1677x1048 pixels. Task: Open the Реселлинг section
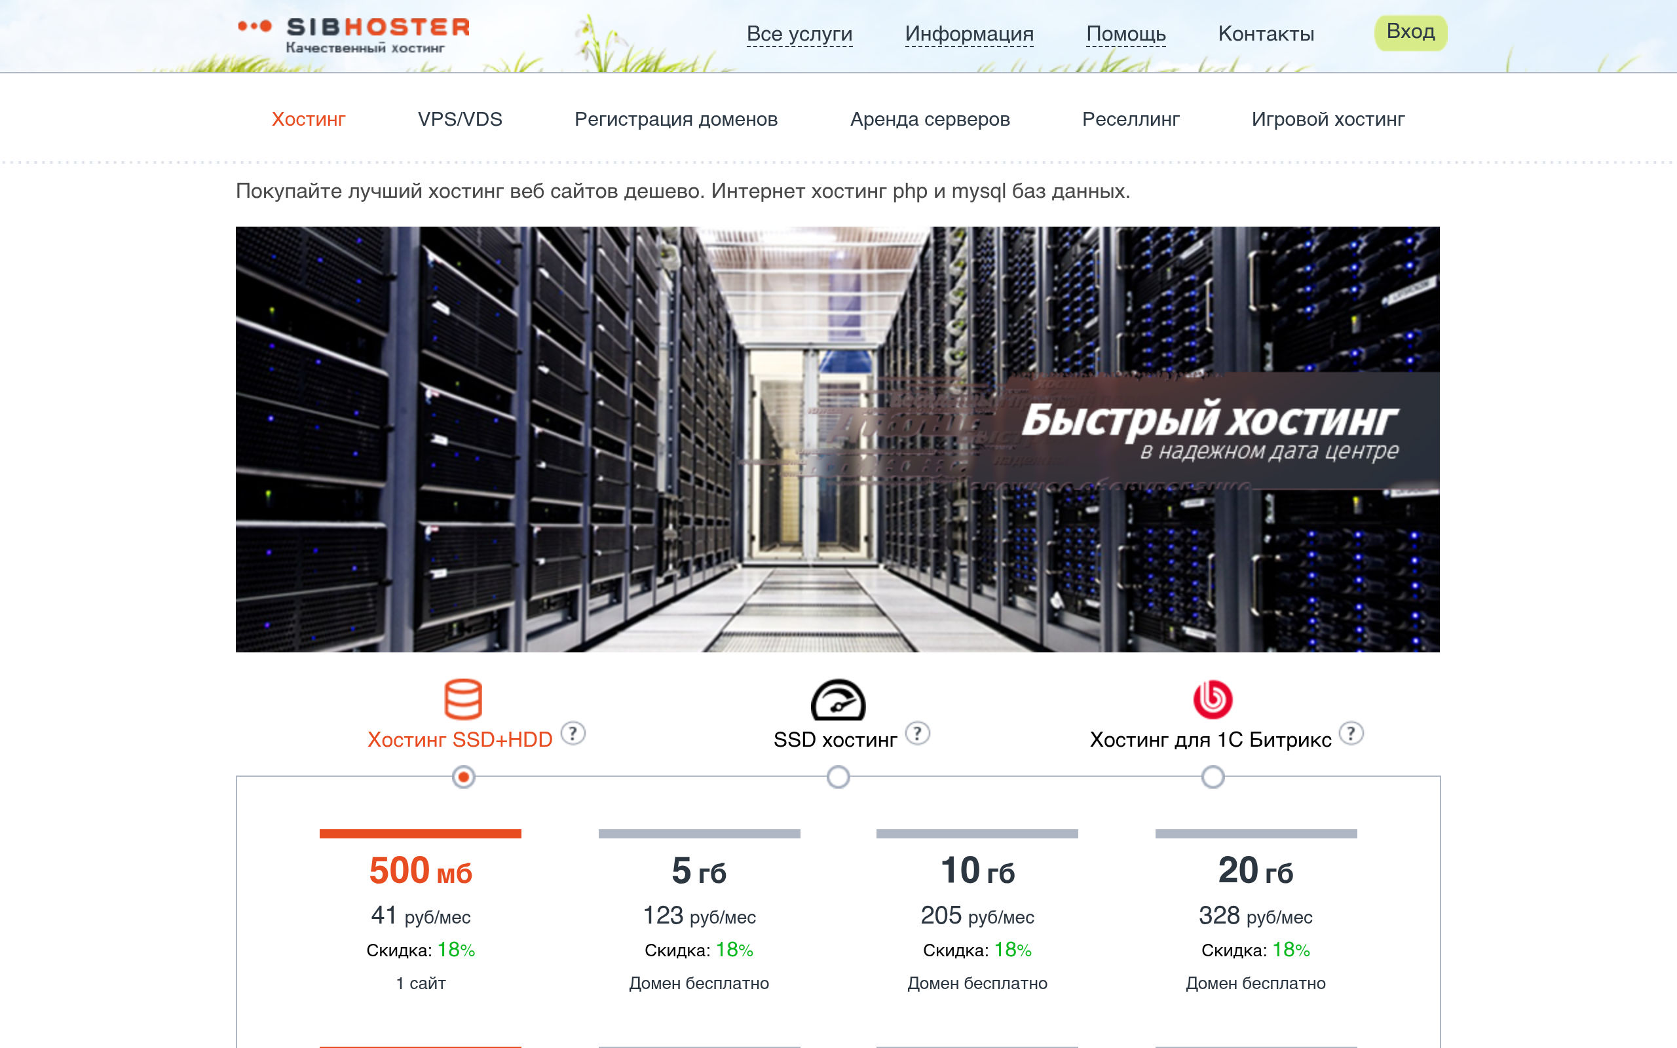1131,119
